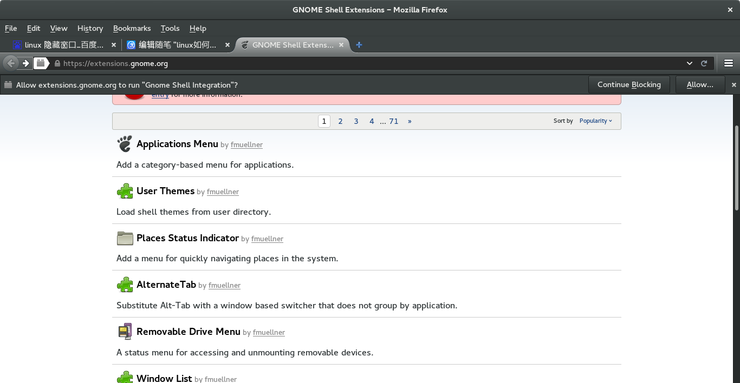Click the 'Sort by' label
This screenshot has width=740, height=383.
(563, 121)
